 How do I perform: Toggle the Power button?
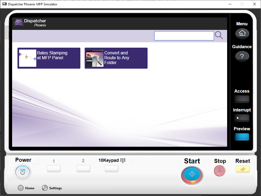pyautogui.click(x=23, y=172)
